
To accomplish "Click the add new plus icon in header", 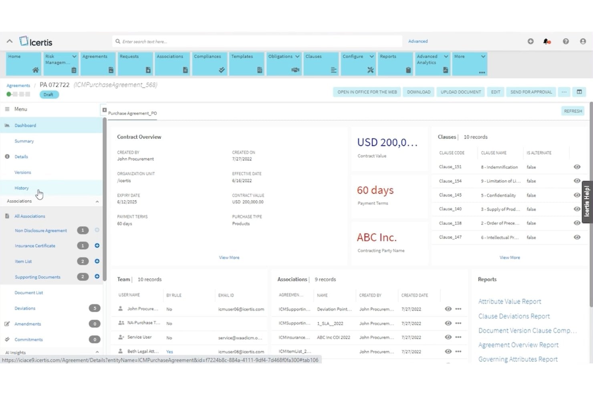I will pos(530,41).
